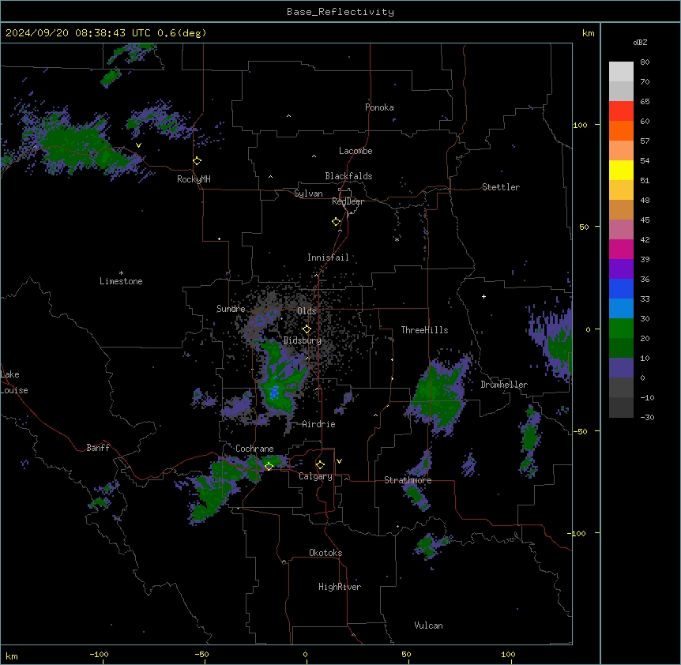Click the km unit label at top right
This screenshot has width=681, height=665.
click(588, 33)
